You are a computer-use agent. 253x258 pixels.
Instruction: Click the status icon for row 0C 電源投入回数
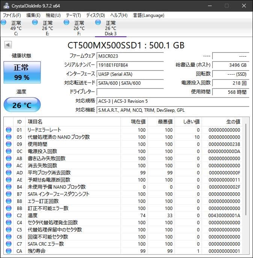click(x=9, y=151)
